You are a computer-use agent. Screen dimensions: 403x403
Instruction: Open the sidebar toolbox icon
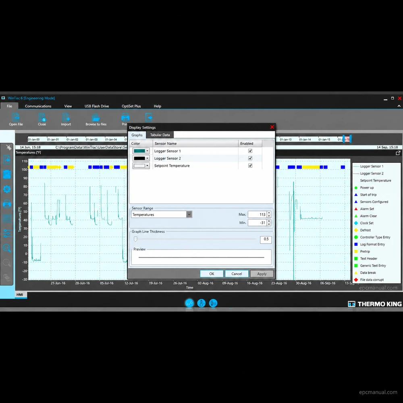tap(7, 174)
